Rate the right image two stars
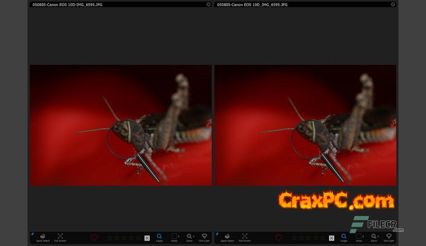 click(301, 238)
